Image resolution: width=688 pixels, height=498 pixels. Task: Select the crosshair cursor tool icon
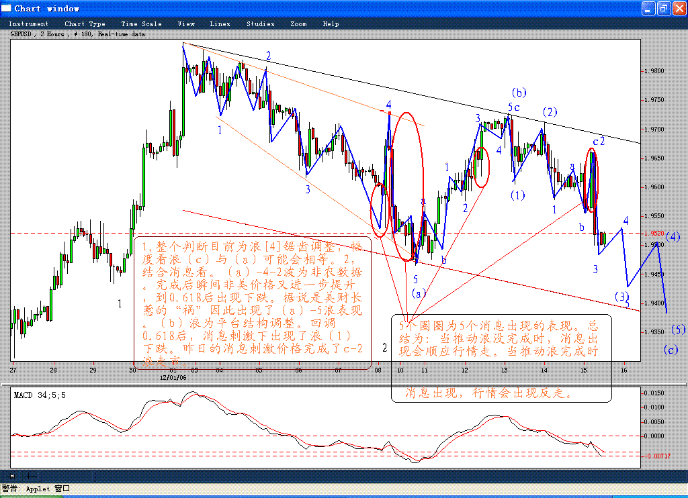(31, 476)
